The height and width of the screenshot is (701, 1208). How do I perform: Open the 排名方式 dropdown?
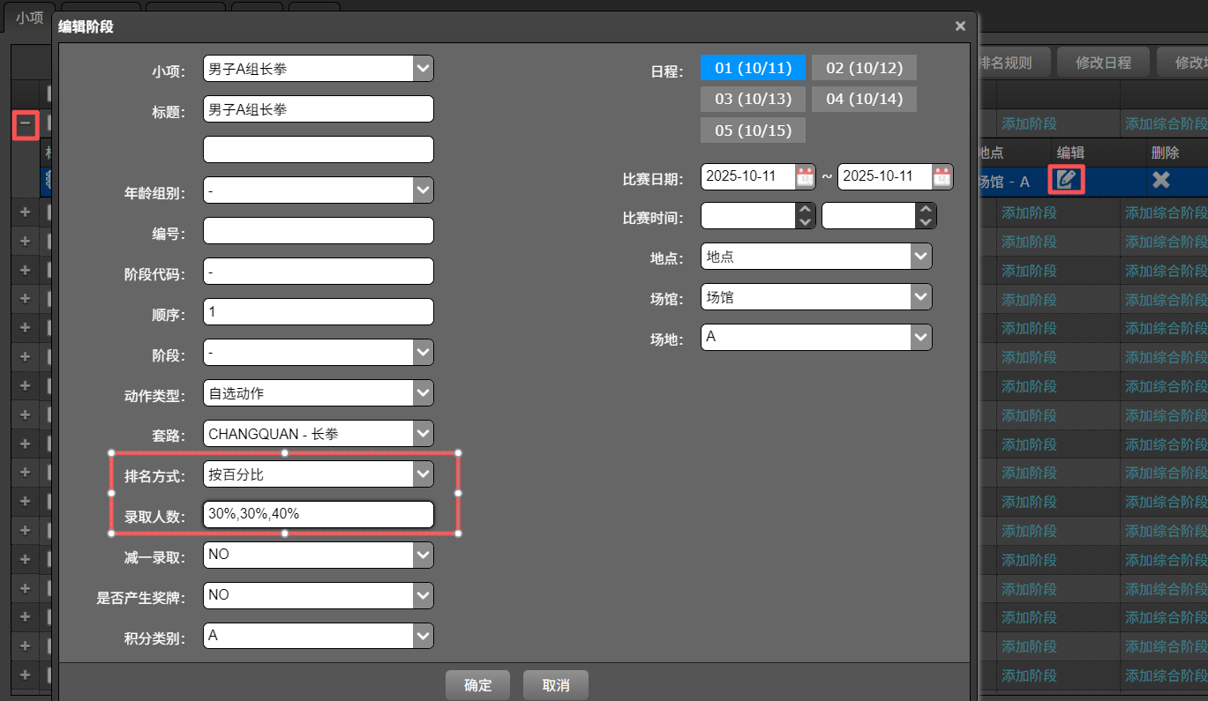click(x=423, y=474)
